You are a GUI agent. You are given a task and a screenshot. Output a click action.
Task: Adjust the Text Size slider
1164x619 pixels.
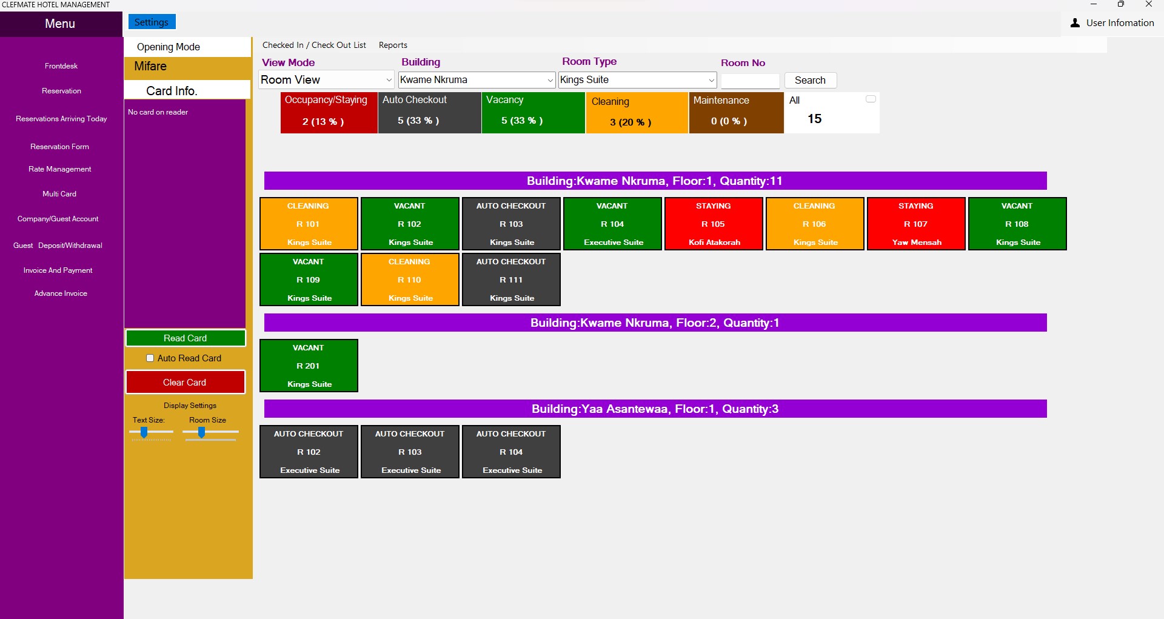tap(144, 432)
